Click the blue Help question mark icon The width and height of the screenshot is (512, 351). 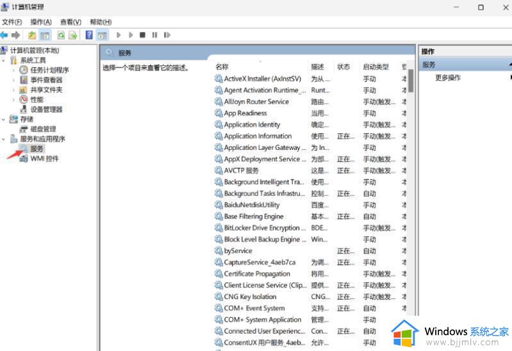pyautogui.click(x=89, y=35)
